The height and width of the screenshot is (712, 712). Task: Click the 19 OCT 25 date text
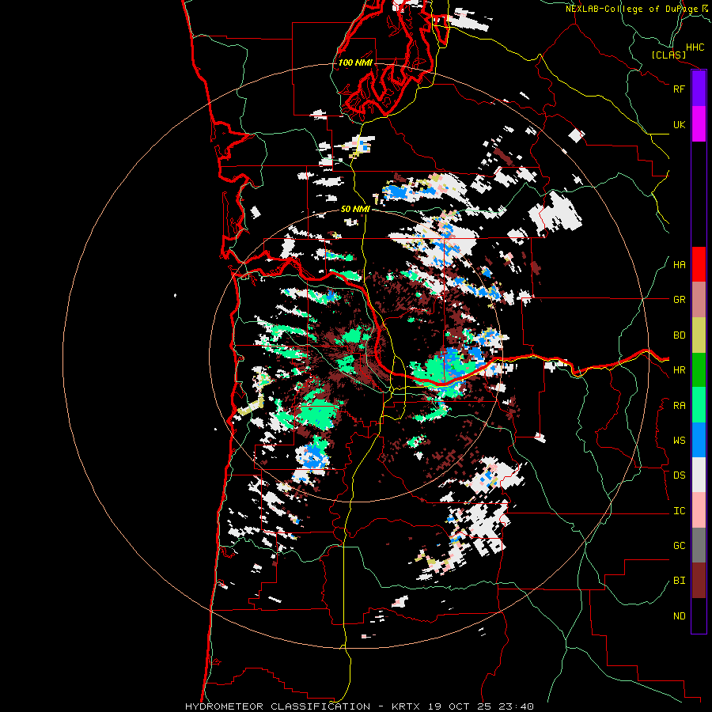[x=460, y=706]
